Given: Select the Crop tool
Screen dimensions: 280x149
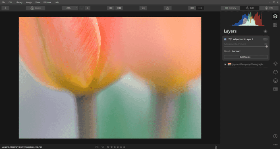Looking at the screenshot, I should coord(143,8).
